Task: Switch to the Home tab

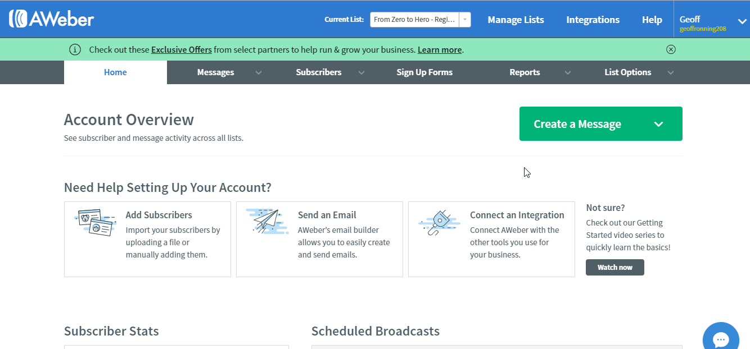Action: (x=115, y=72)
